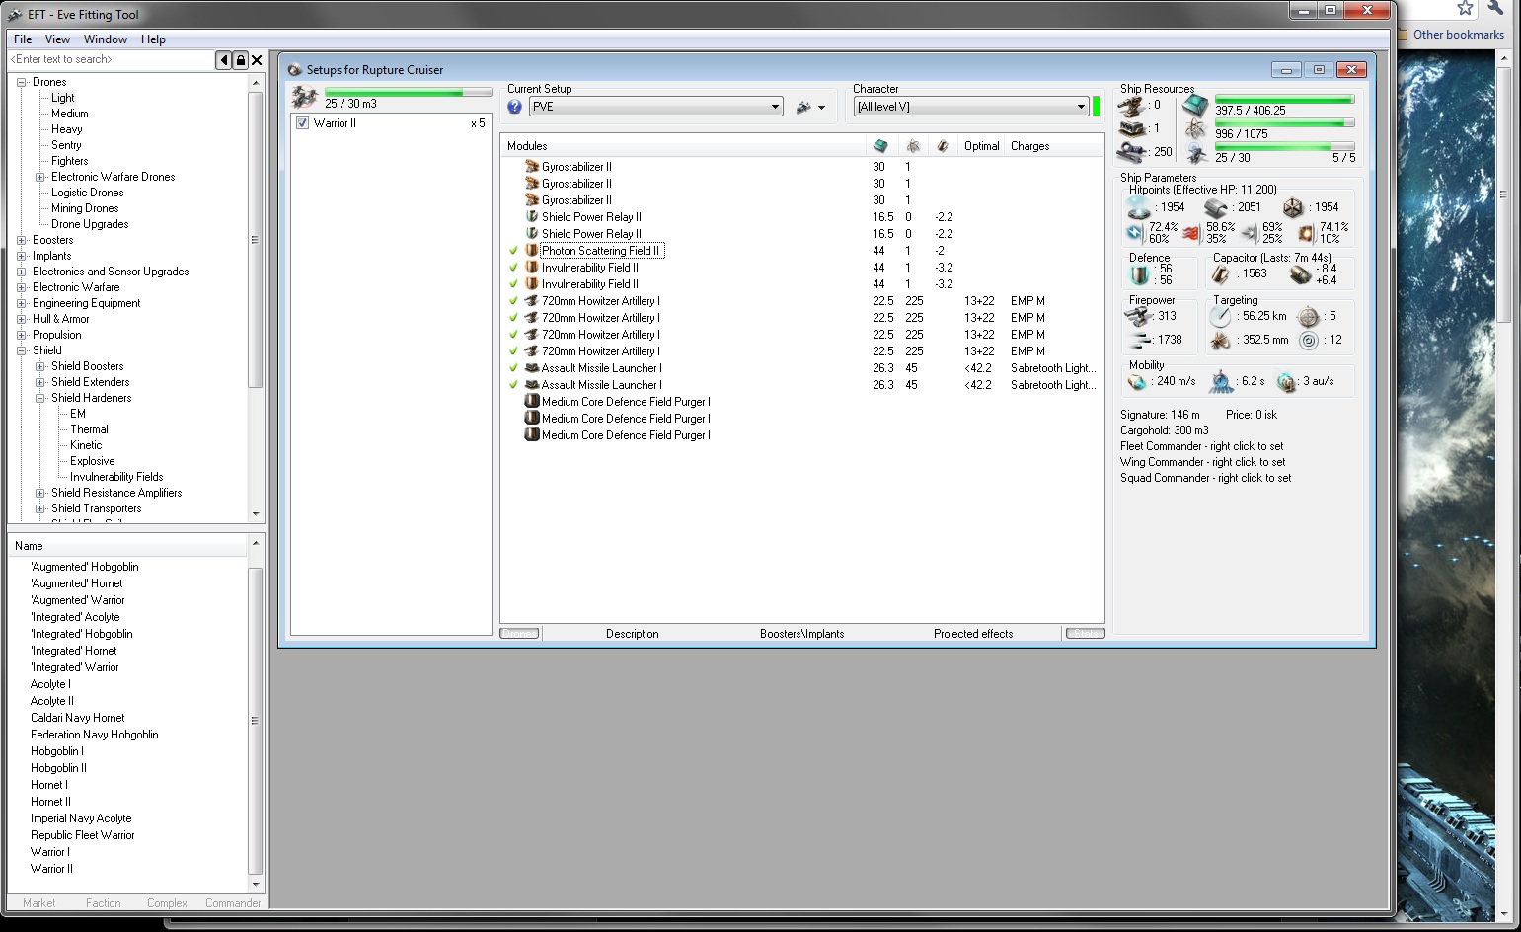
Task: Click the capacitor recharge icon
Action: pyautogui.click(x=1300, y=274)
